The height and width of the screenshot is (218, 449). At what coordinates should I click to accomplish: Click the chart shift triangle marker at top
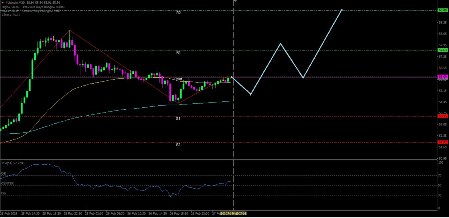click(235, 1)
